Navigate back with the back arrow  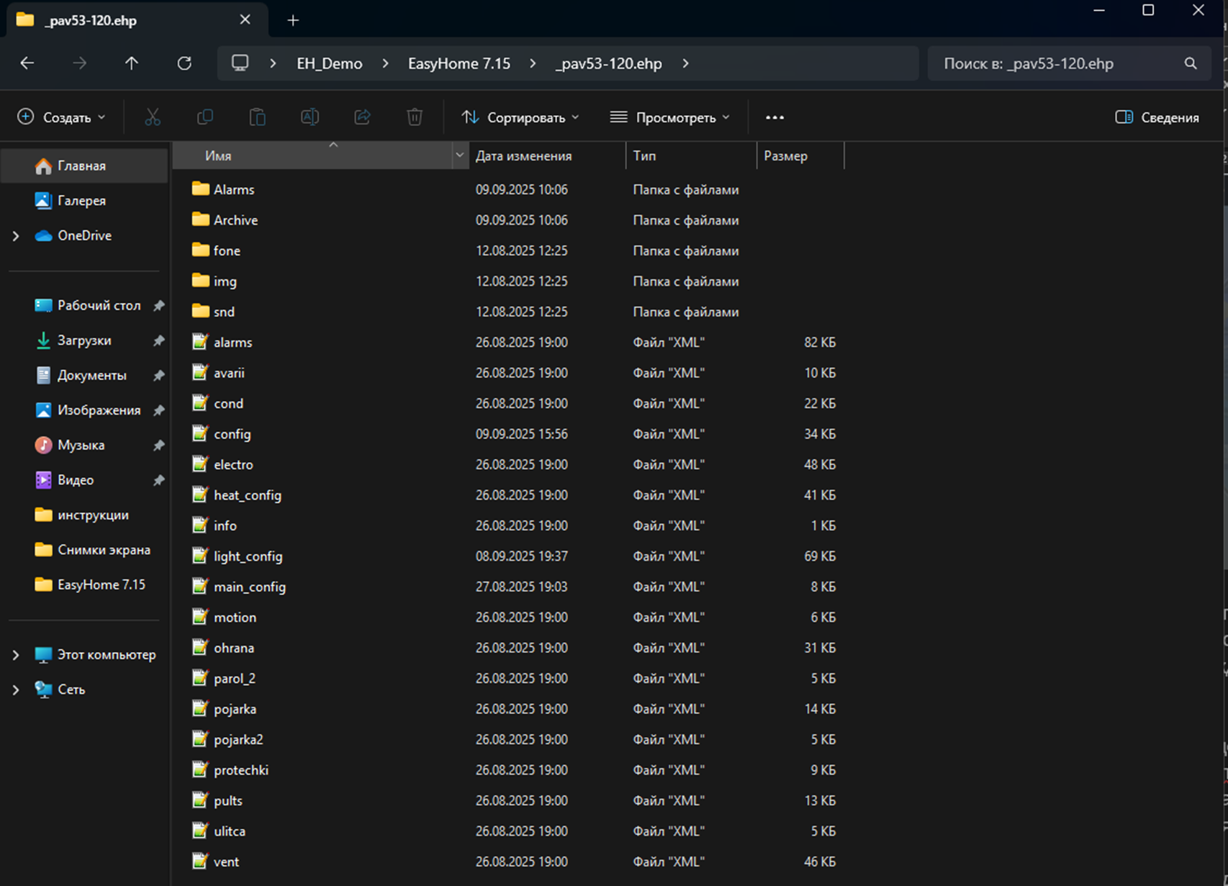(x=27, y=63)
